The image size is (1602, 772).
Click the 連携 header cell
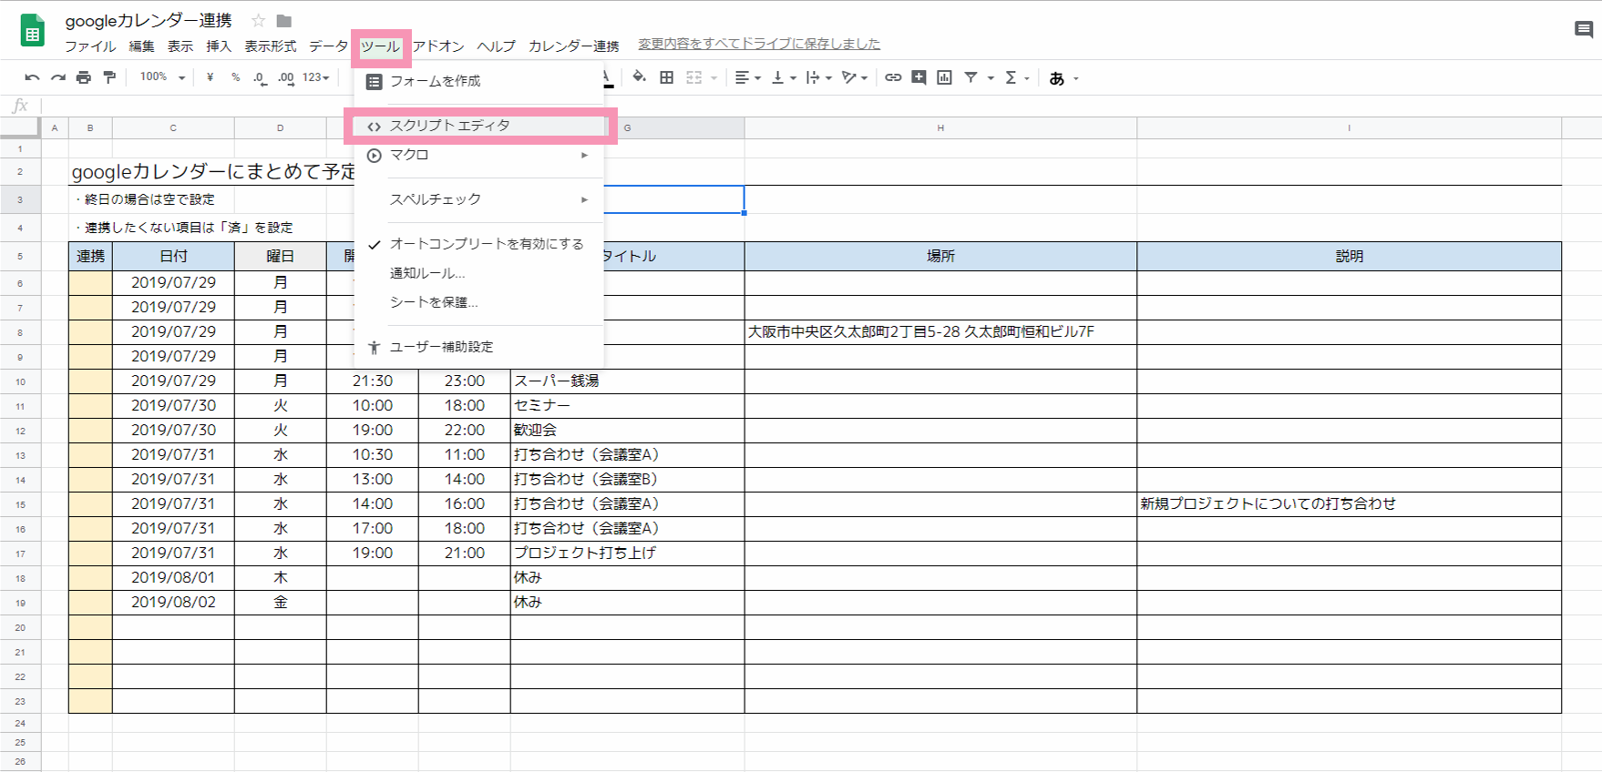pyautogui.click(x=90, y=257)
